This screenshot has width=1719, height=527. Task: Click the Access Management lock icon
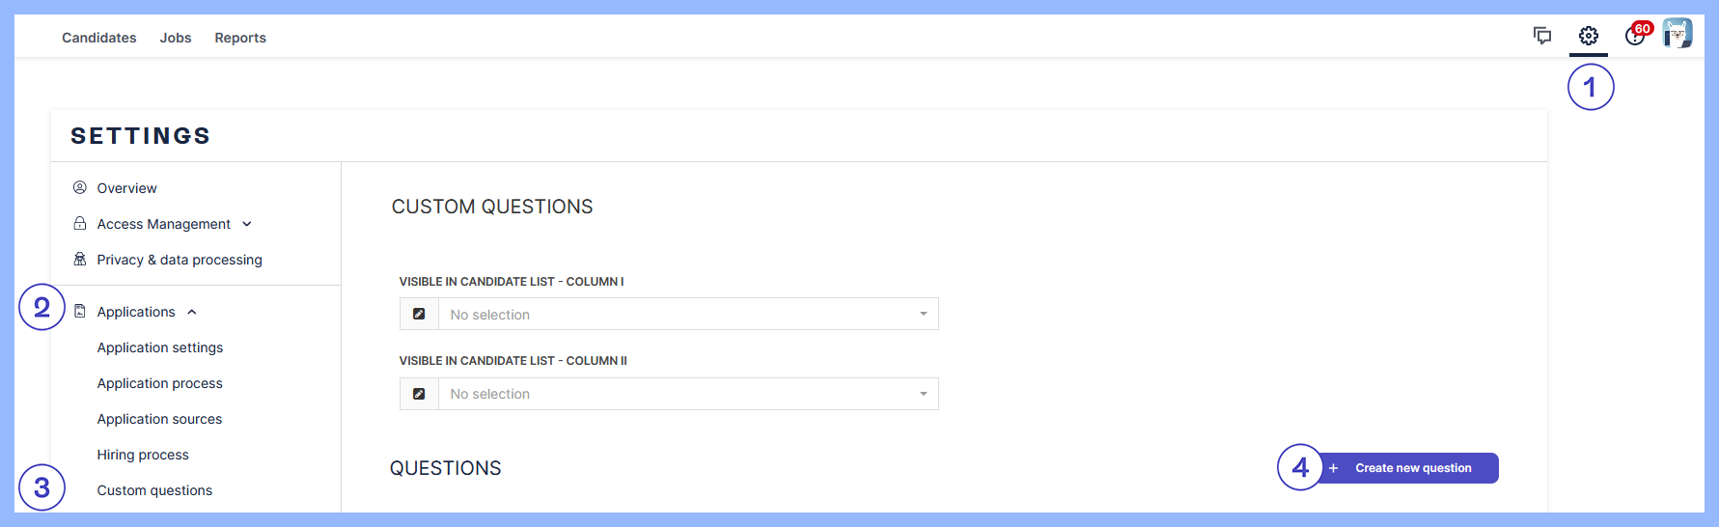(x=80, y=223)
